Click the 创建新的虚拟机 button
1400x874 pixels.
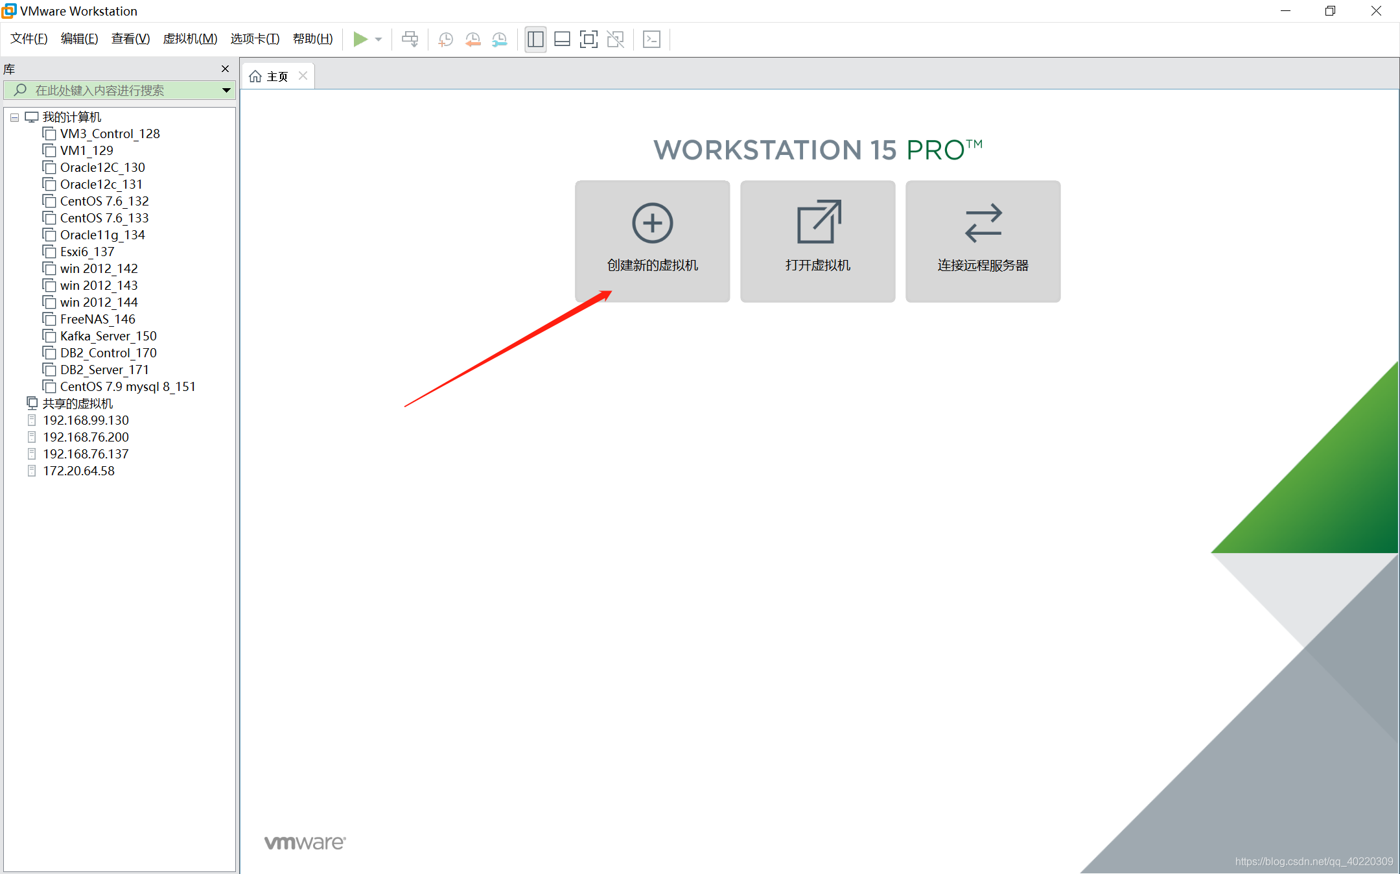pos(652,241)
